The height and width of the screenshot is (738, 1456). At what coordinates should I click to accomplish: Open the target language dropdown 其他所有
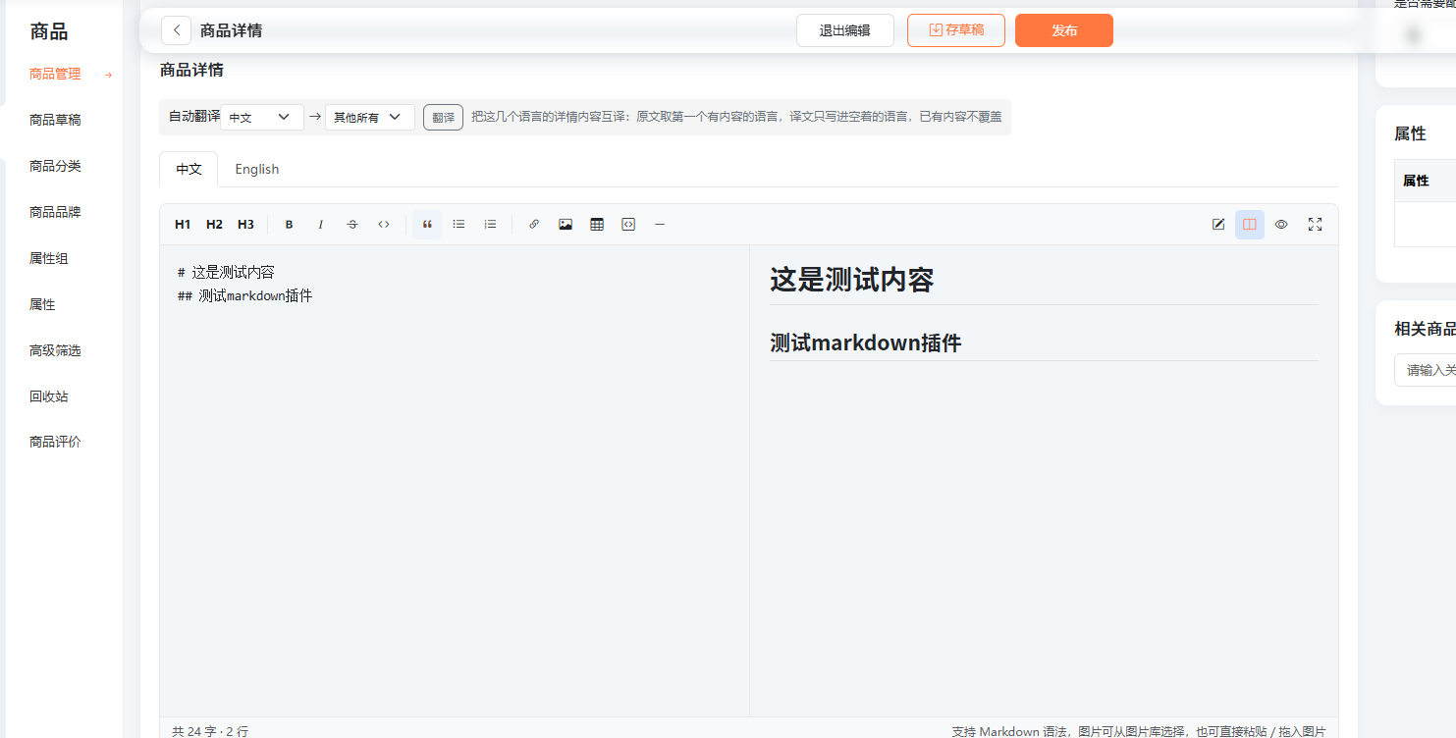370,117
